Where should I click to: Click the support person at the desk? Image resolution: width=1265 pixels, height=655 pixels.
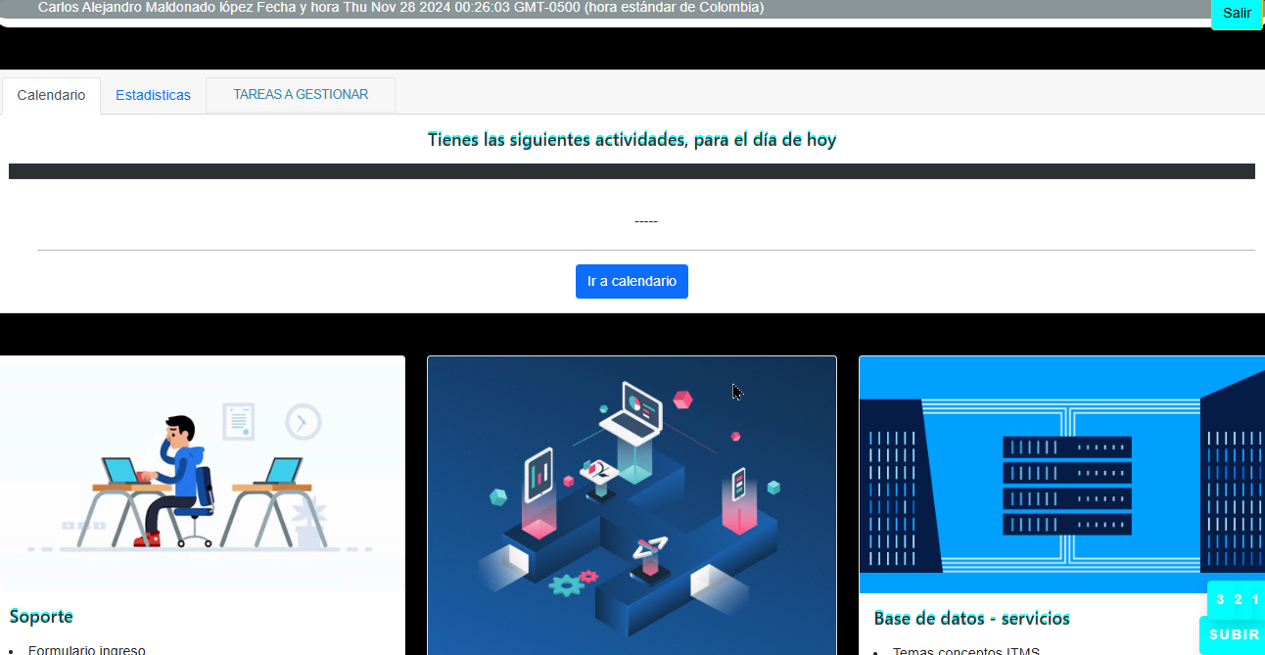[x=178, y=478]
